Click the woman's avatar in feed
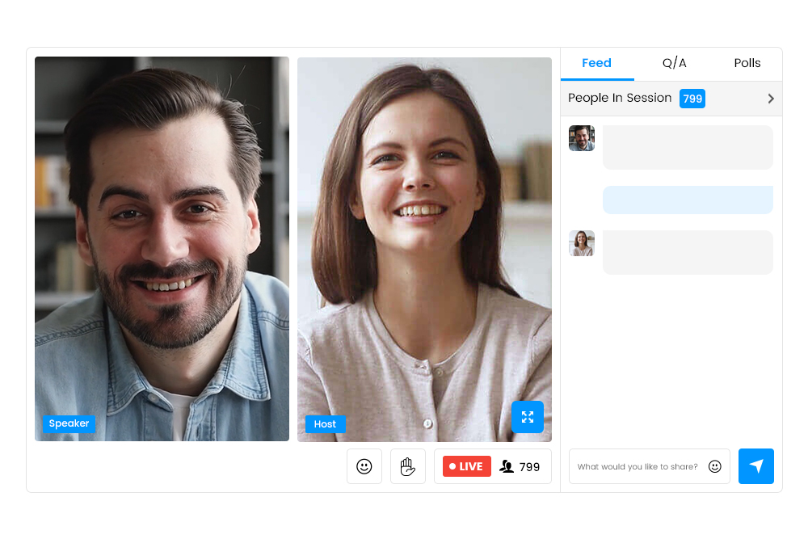 [x=582, y=243]
